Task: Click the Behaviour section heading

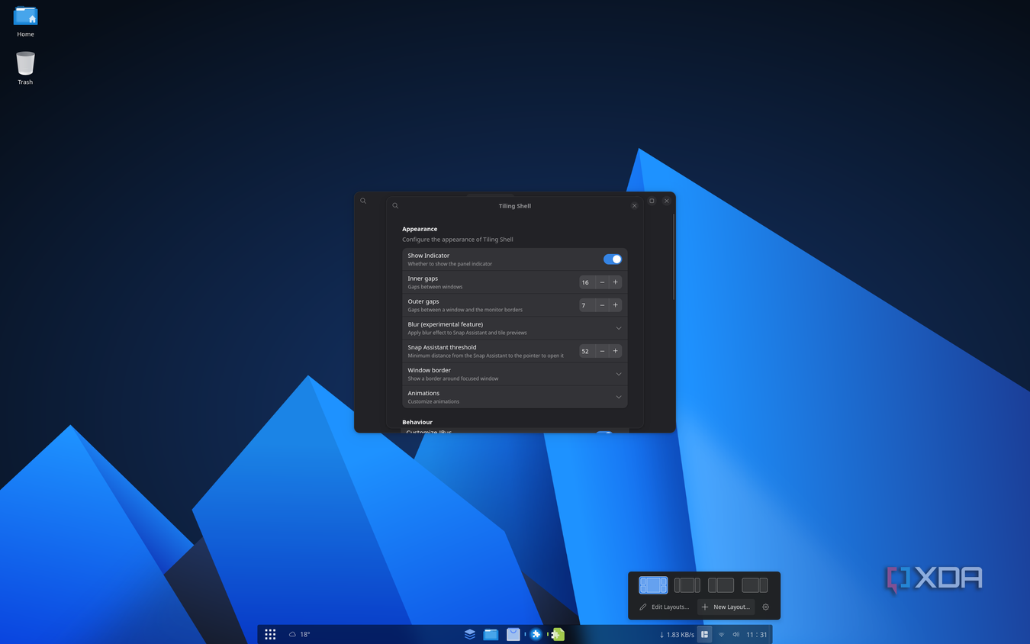Action: click(417, 422)
